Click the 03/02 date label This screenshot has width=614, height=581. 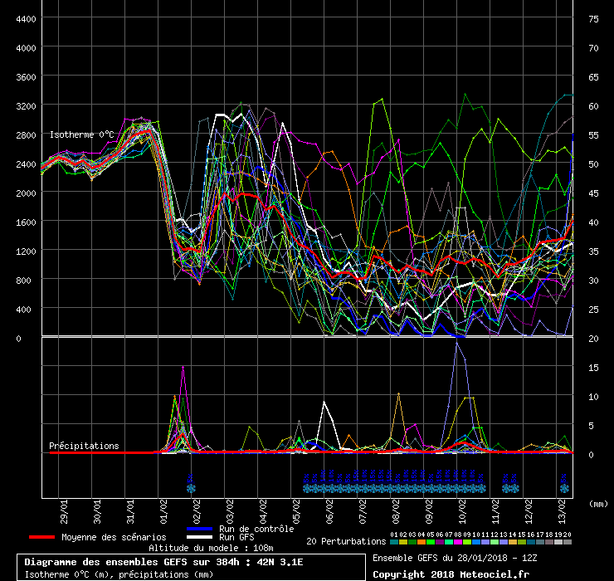[x=230, y=511]
